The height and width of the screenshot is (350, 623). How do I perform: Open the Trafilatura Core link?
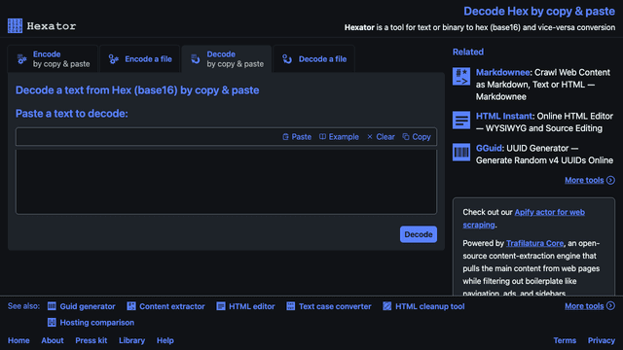(x=534, y=243)
